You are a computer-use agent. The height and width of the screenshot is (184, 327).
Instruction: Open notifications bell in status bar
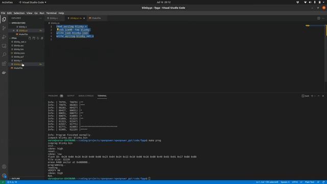(323, 182)
